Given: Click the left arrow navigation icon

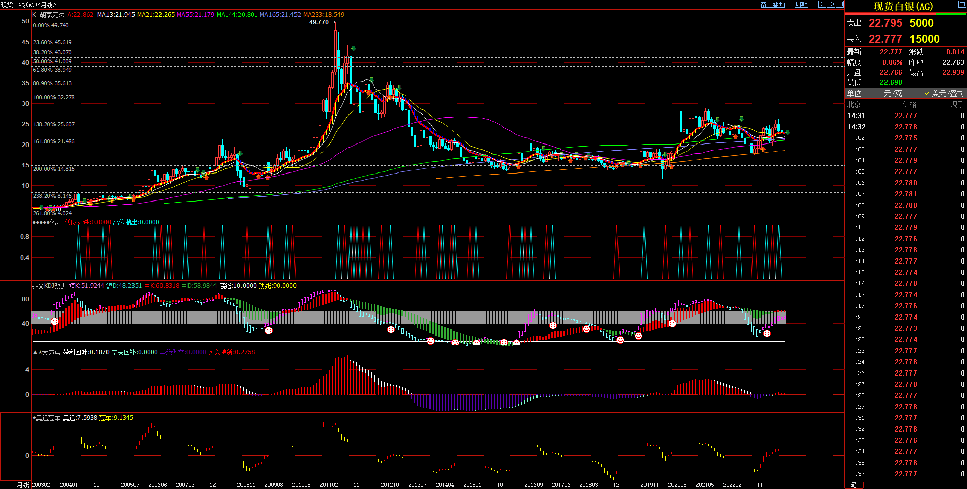Looking at the screenshot, I should (x=822, y=4).
